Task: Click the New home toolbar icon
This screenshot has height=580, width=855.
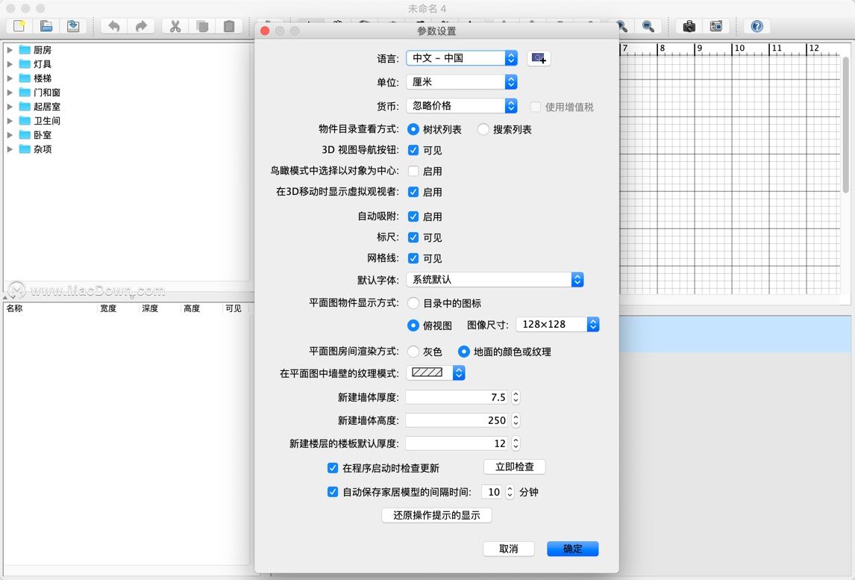Action: coord(19,25)
